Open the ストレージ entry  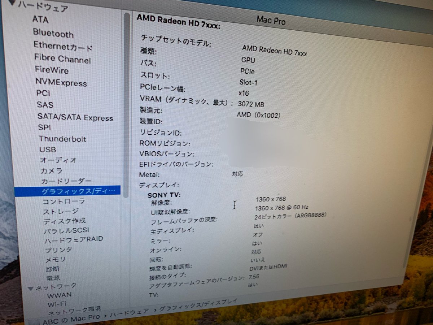tap(61, 211)
